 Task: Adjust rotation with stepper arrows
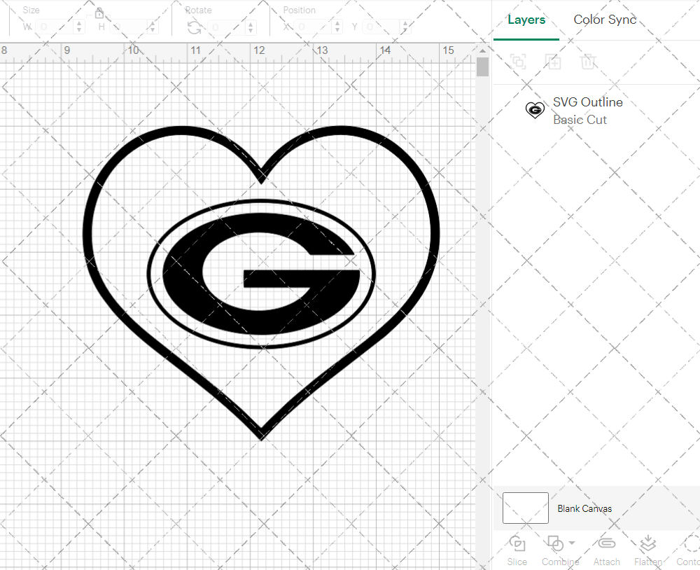click(x=251, y=27)
